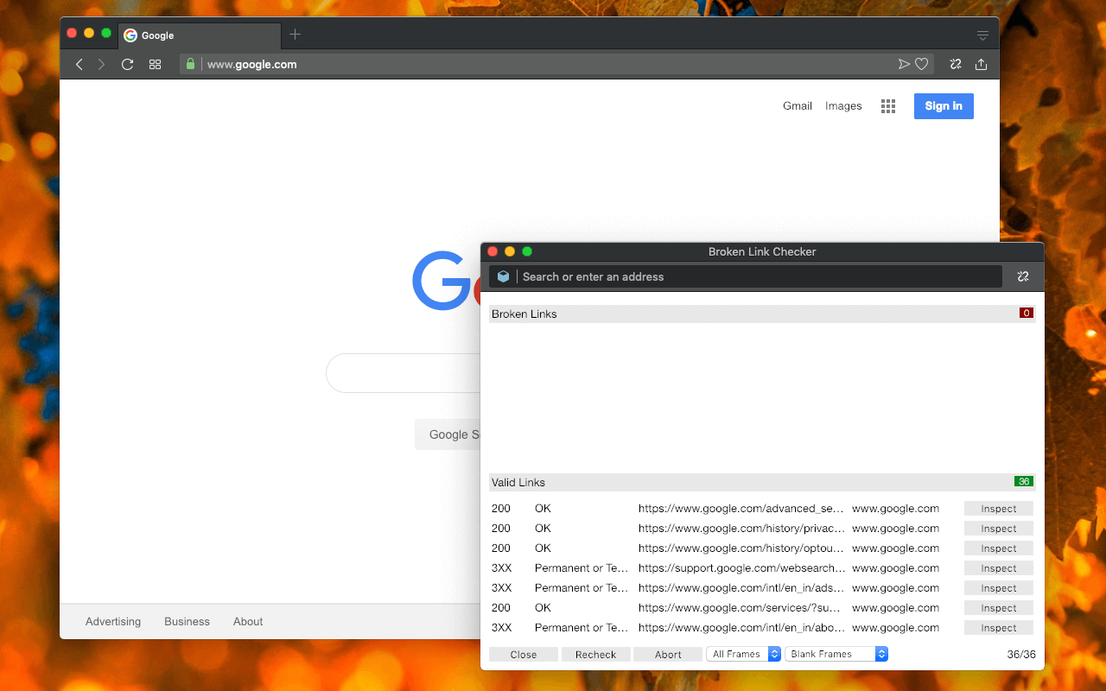The image size is (1106, 691).
Task: Select the https://www.google.com/history/privac… URL
Action: [x=741, y=529]
